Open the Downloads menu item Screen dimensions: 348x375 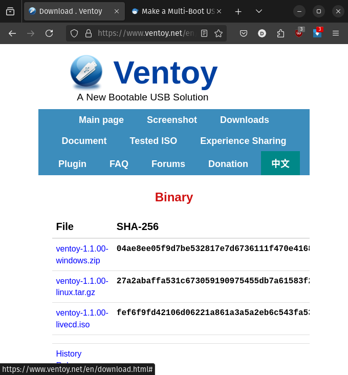click(244, 120)
